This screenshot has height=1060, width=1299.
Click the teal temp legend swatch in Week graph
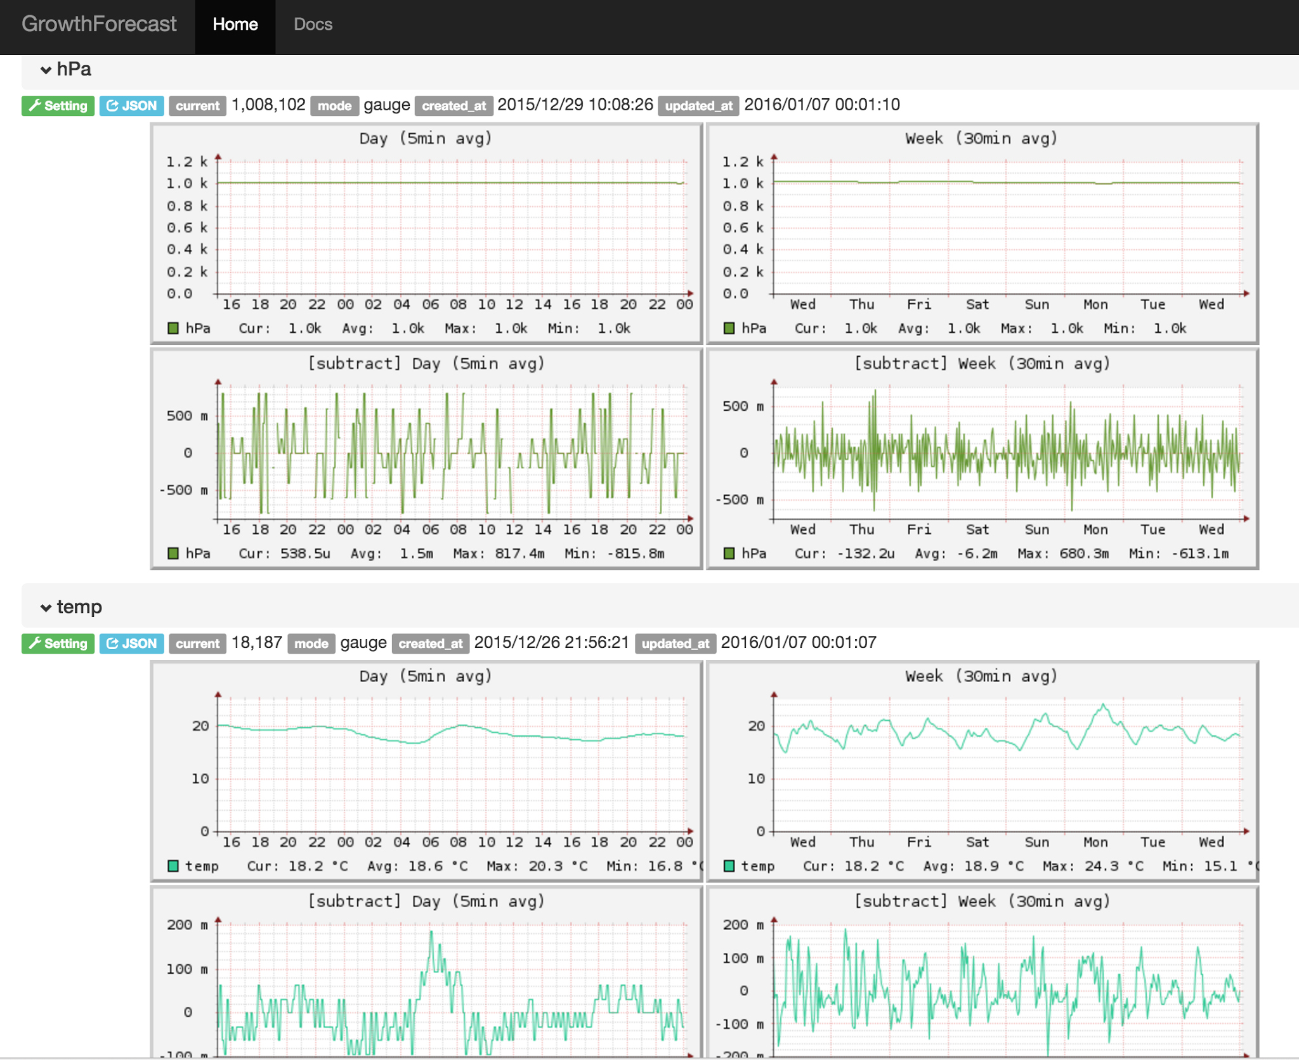(729, 866)
